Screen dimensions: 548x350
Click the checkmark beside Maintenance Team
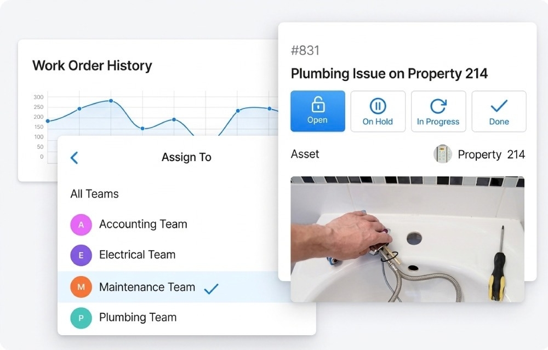tap(211, 289)
